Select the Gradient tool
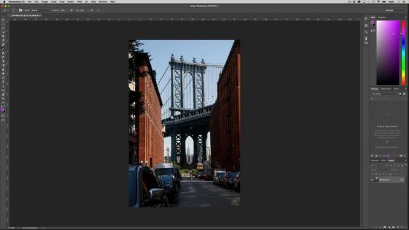 point(3,65)
